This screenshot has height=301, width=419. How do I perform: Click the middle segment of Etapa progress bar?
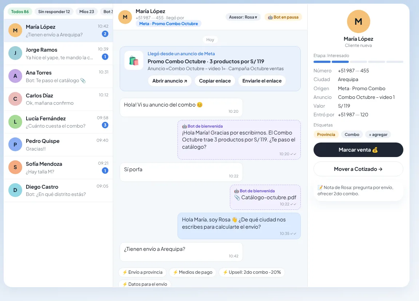[x=358, y=62]
